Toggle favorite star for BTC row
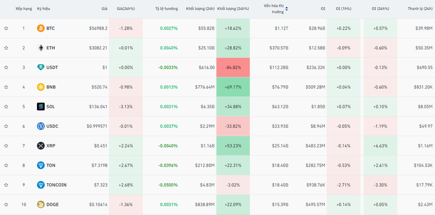This screenshot has width=435, height=215. [x=6, y=28]
